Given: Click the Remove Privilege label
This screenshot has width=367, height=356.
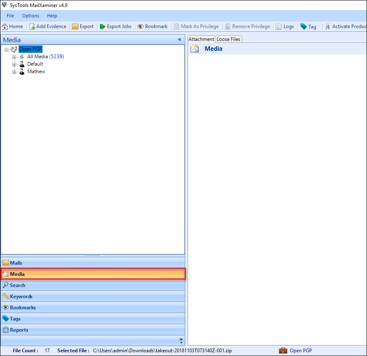Looking at the screenshot, I should pyautogui.click(x=251, y=26).
